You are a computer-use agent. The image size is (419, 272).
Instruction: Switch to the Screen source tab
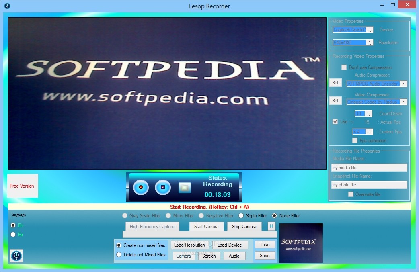tap(209, 256)
